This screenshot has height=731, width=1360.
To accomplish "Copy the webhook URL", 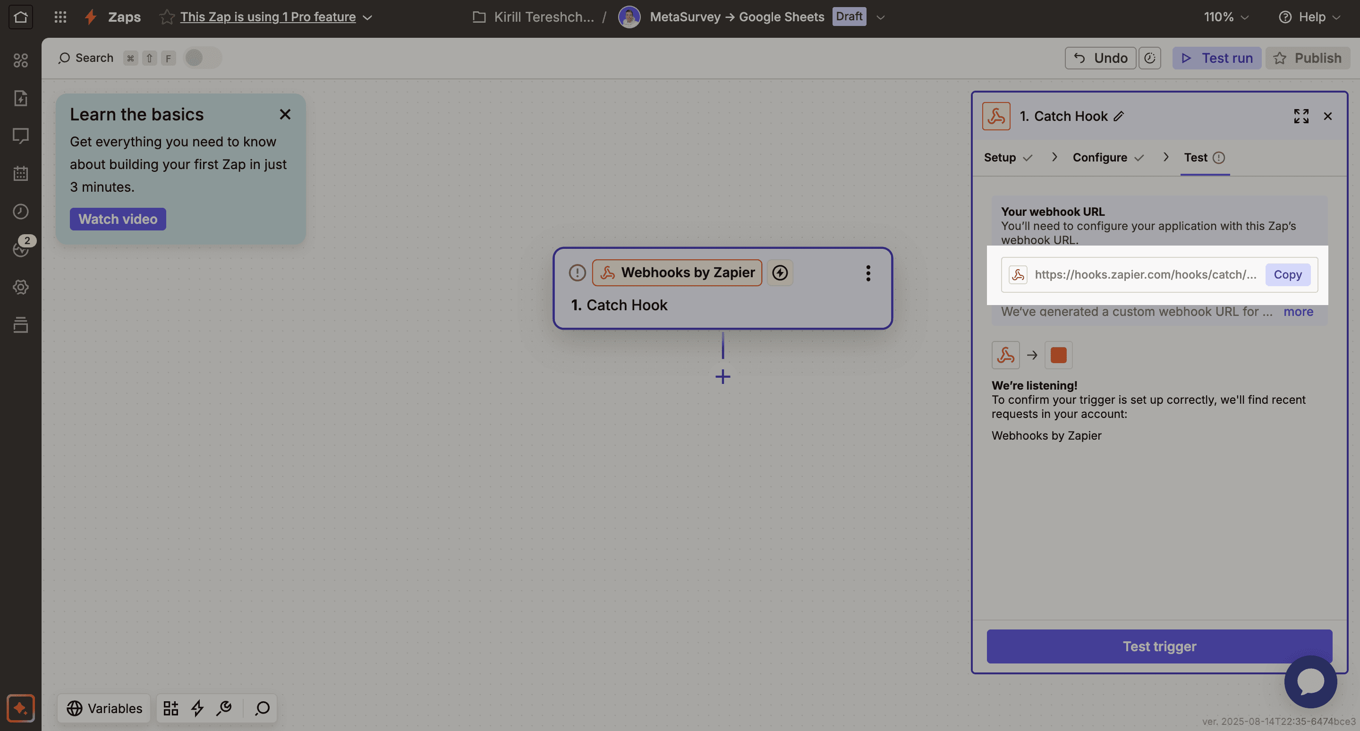I will (1288, 274).
